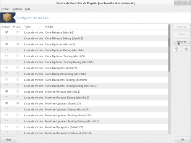This screenshot has height=143, width=191.
Task: Disable the Core Release (distrib1) medium
Action: 6,32
